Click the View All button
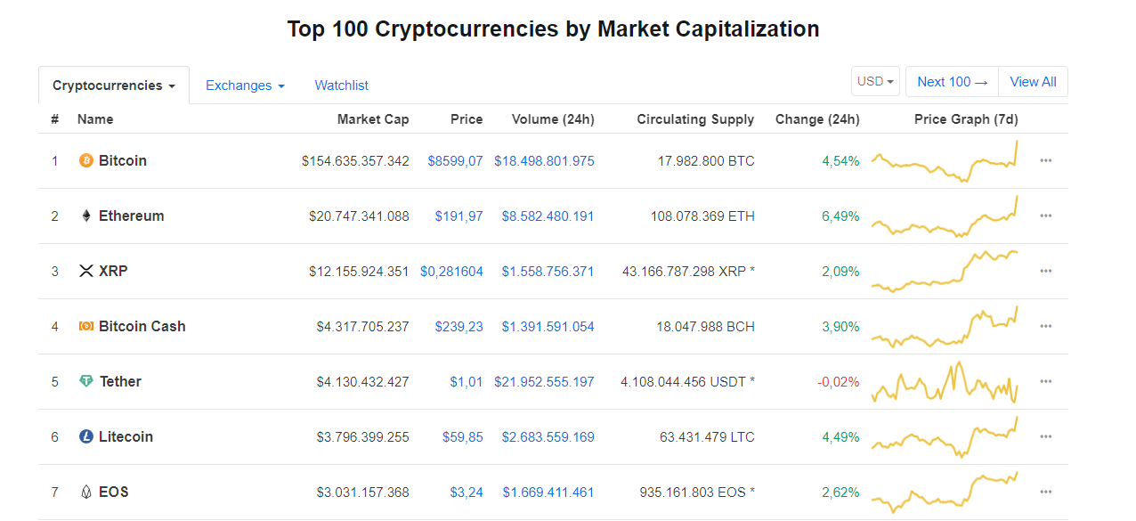Image resolution: width=1136 pixels, height=521 pixels. [1033, 82]
